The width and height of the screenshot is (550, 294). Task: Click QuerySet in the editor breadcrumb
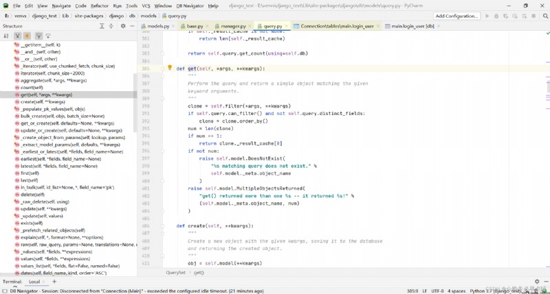[176, 272]
